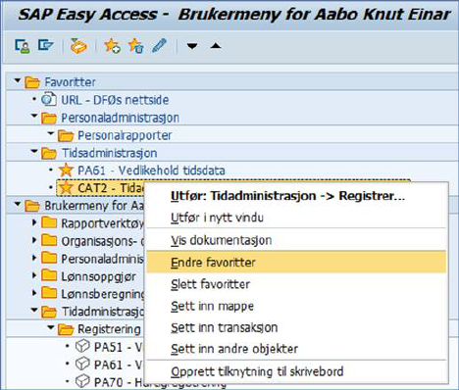The width and height of the screenshot is (459, 390).
Task: Click the Personalrapporter folder icon
Action: coord(66,135)
